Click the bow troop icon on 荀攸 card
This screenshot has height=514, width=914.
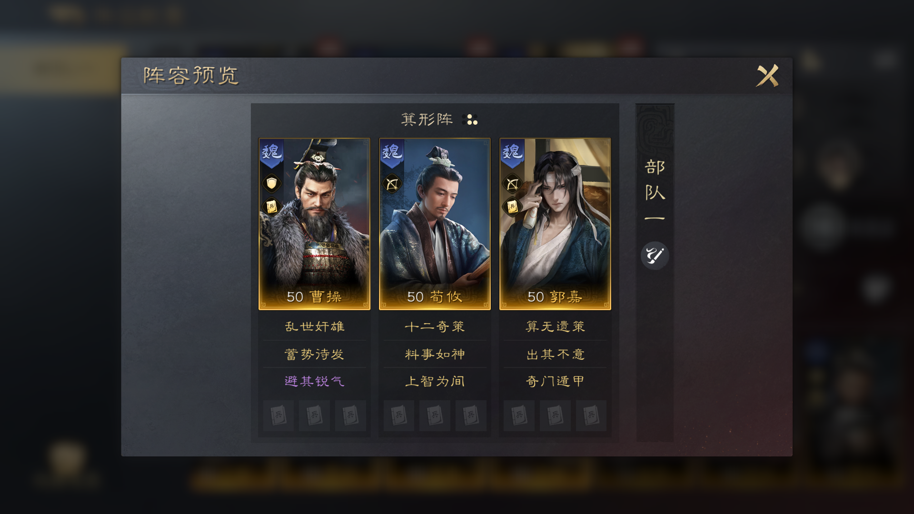coord(392,184)
